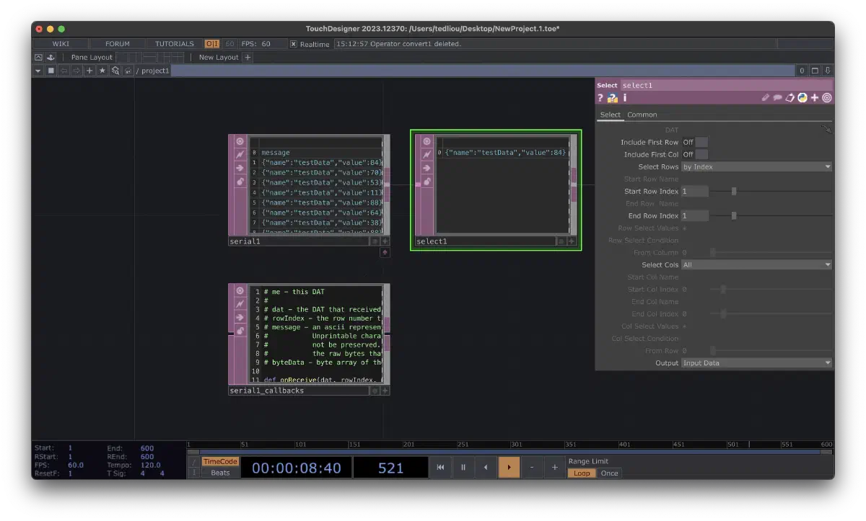Viewport: 866px width, 521px height.
Task: Click the star bookmark icon in the path bar
Action: tap(102, 70)
